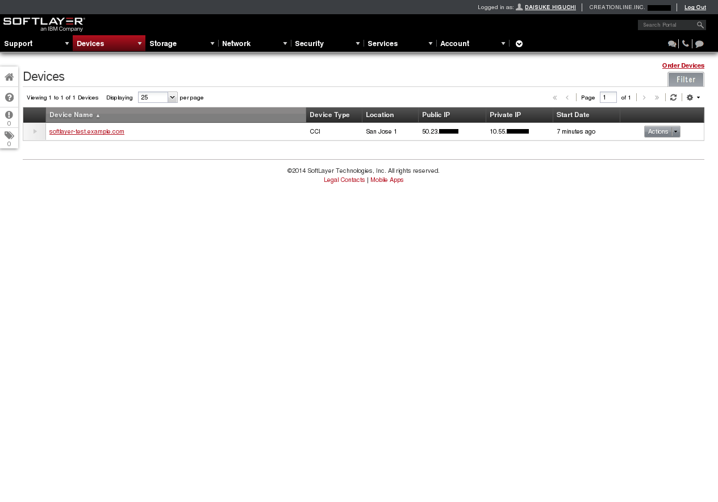This screenshot has width=718, height=502.
Task: Sort by the Location column header
Action: 390,115
